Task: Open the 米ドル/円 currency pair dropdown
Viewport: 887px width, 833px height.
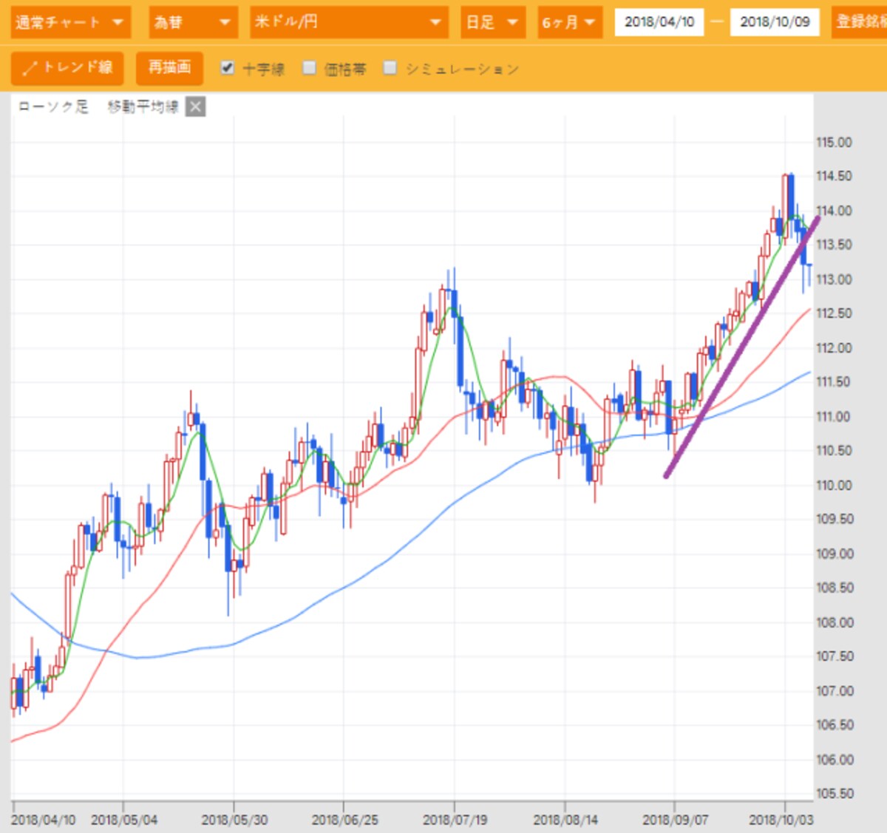Action: [x=349, y=23]
